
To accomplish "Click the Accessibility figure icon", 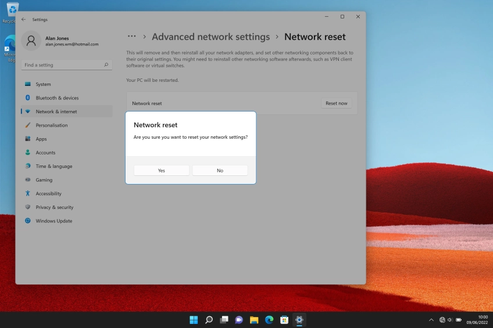I will pyautogui.click(x=28, y=193).
